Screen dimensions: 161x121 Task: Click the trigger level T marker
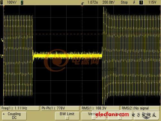[x=2, y=40]
